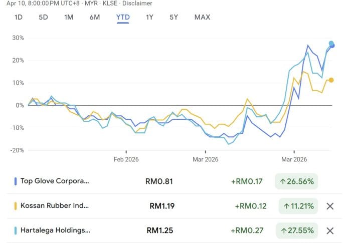
Task: Switch chart to 1Y range
Action: click(149, 17)
